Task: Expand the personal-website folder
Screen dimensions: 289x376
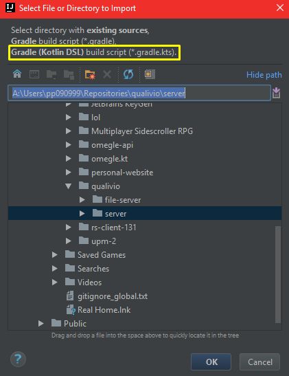Action: click(69, 172)
